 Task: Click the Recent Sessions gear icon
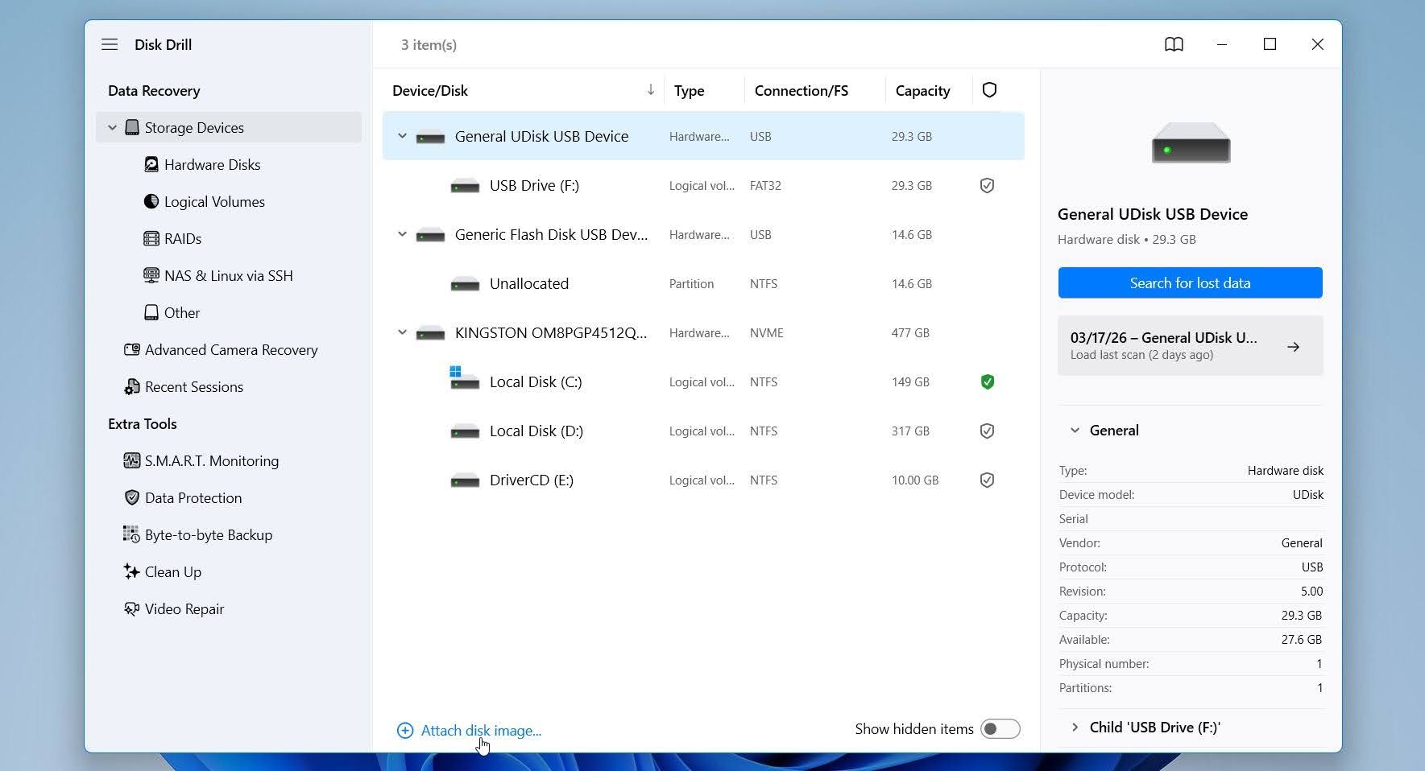[x=132, y=387]
